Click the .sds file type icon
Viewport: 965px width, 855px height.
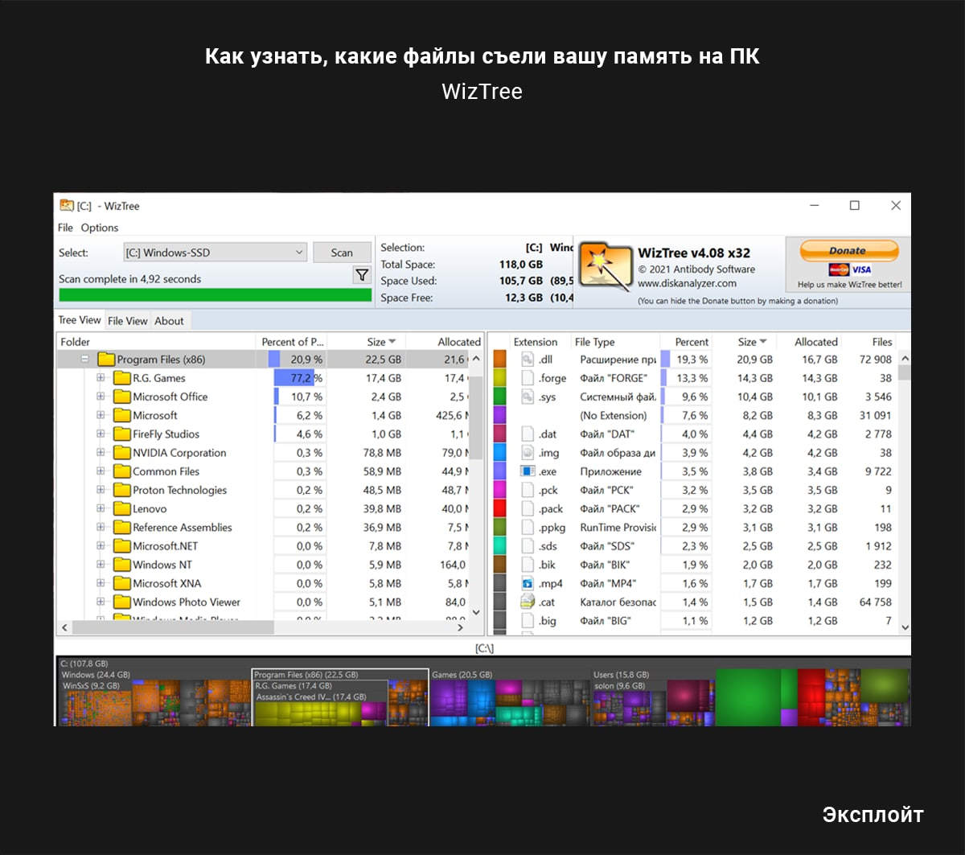[528, 546]
